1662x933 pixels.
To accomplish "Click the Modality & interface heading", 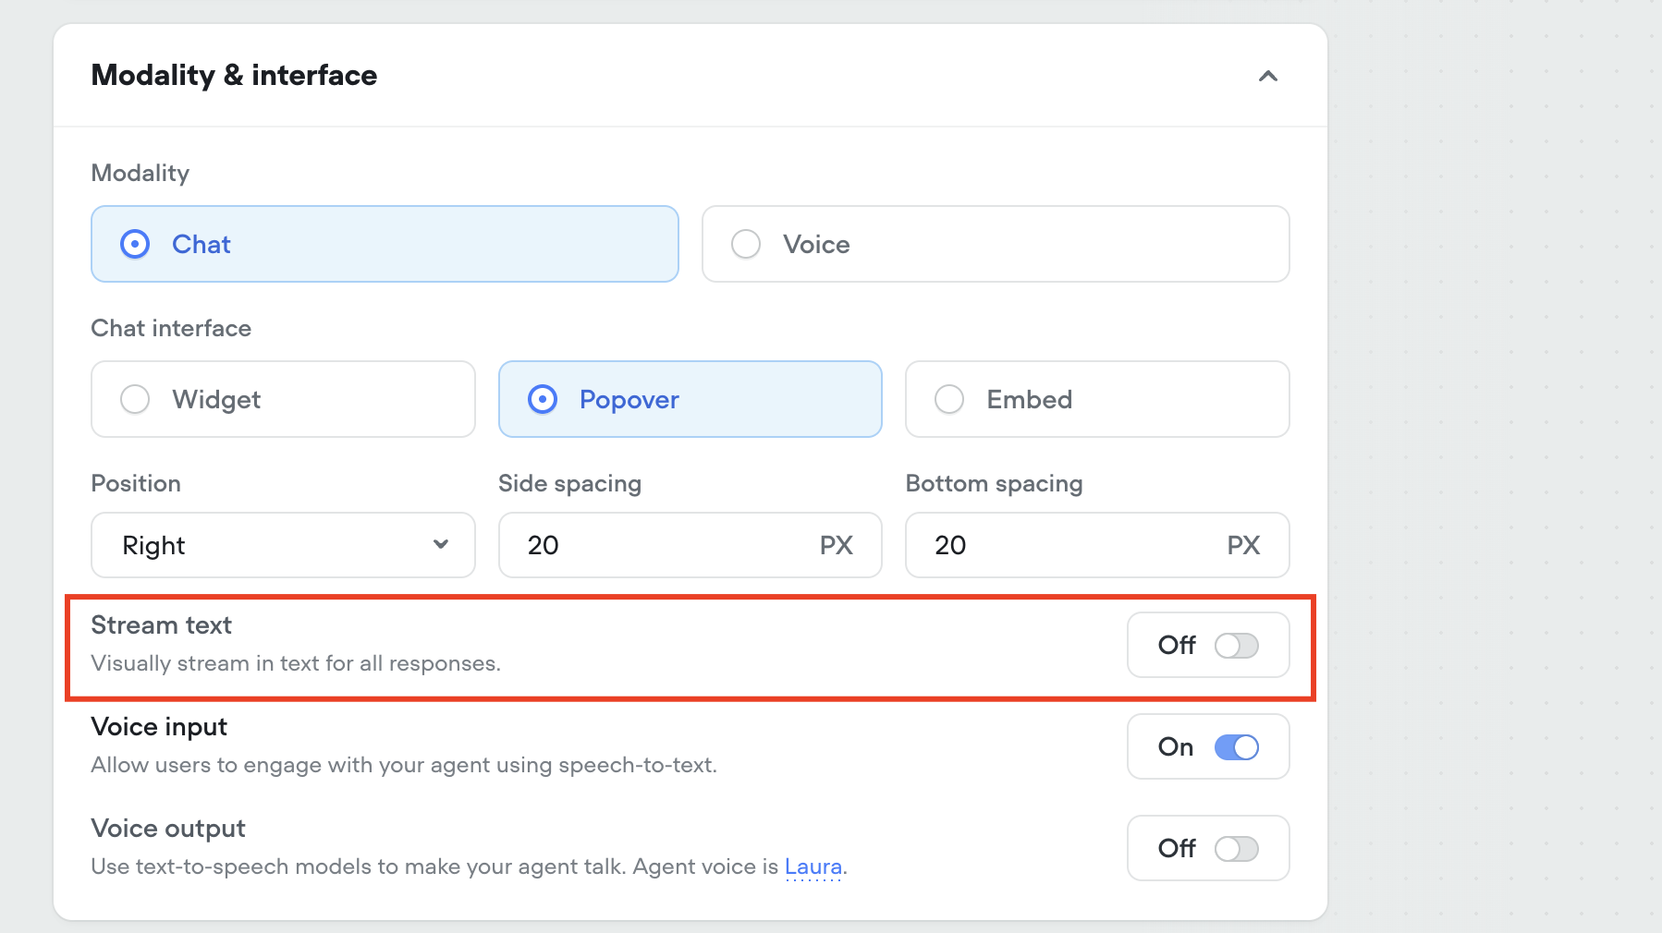I will point(234,75).
